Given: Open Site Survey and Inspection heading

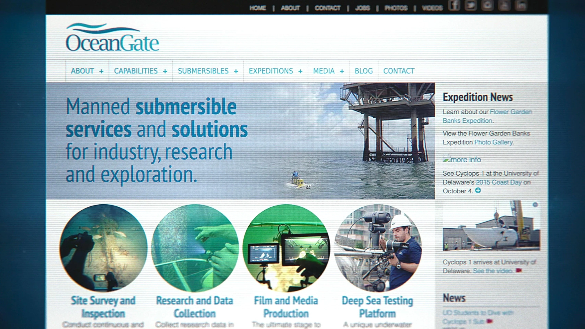Looking at the screenshot, I should (x=103, y=307).
